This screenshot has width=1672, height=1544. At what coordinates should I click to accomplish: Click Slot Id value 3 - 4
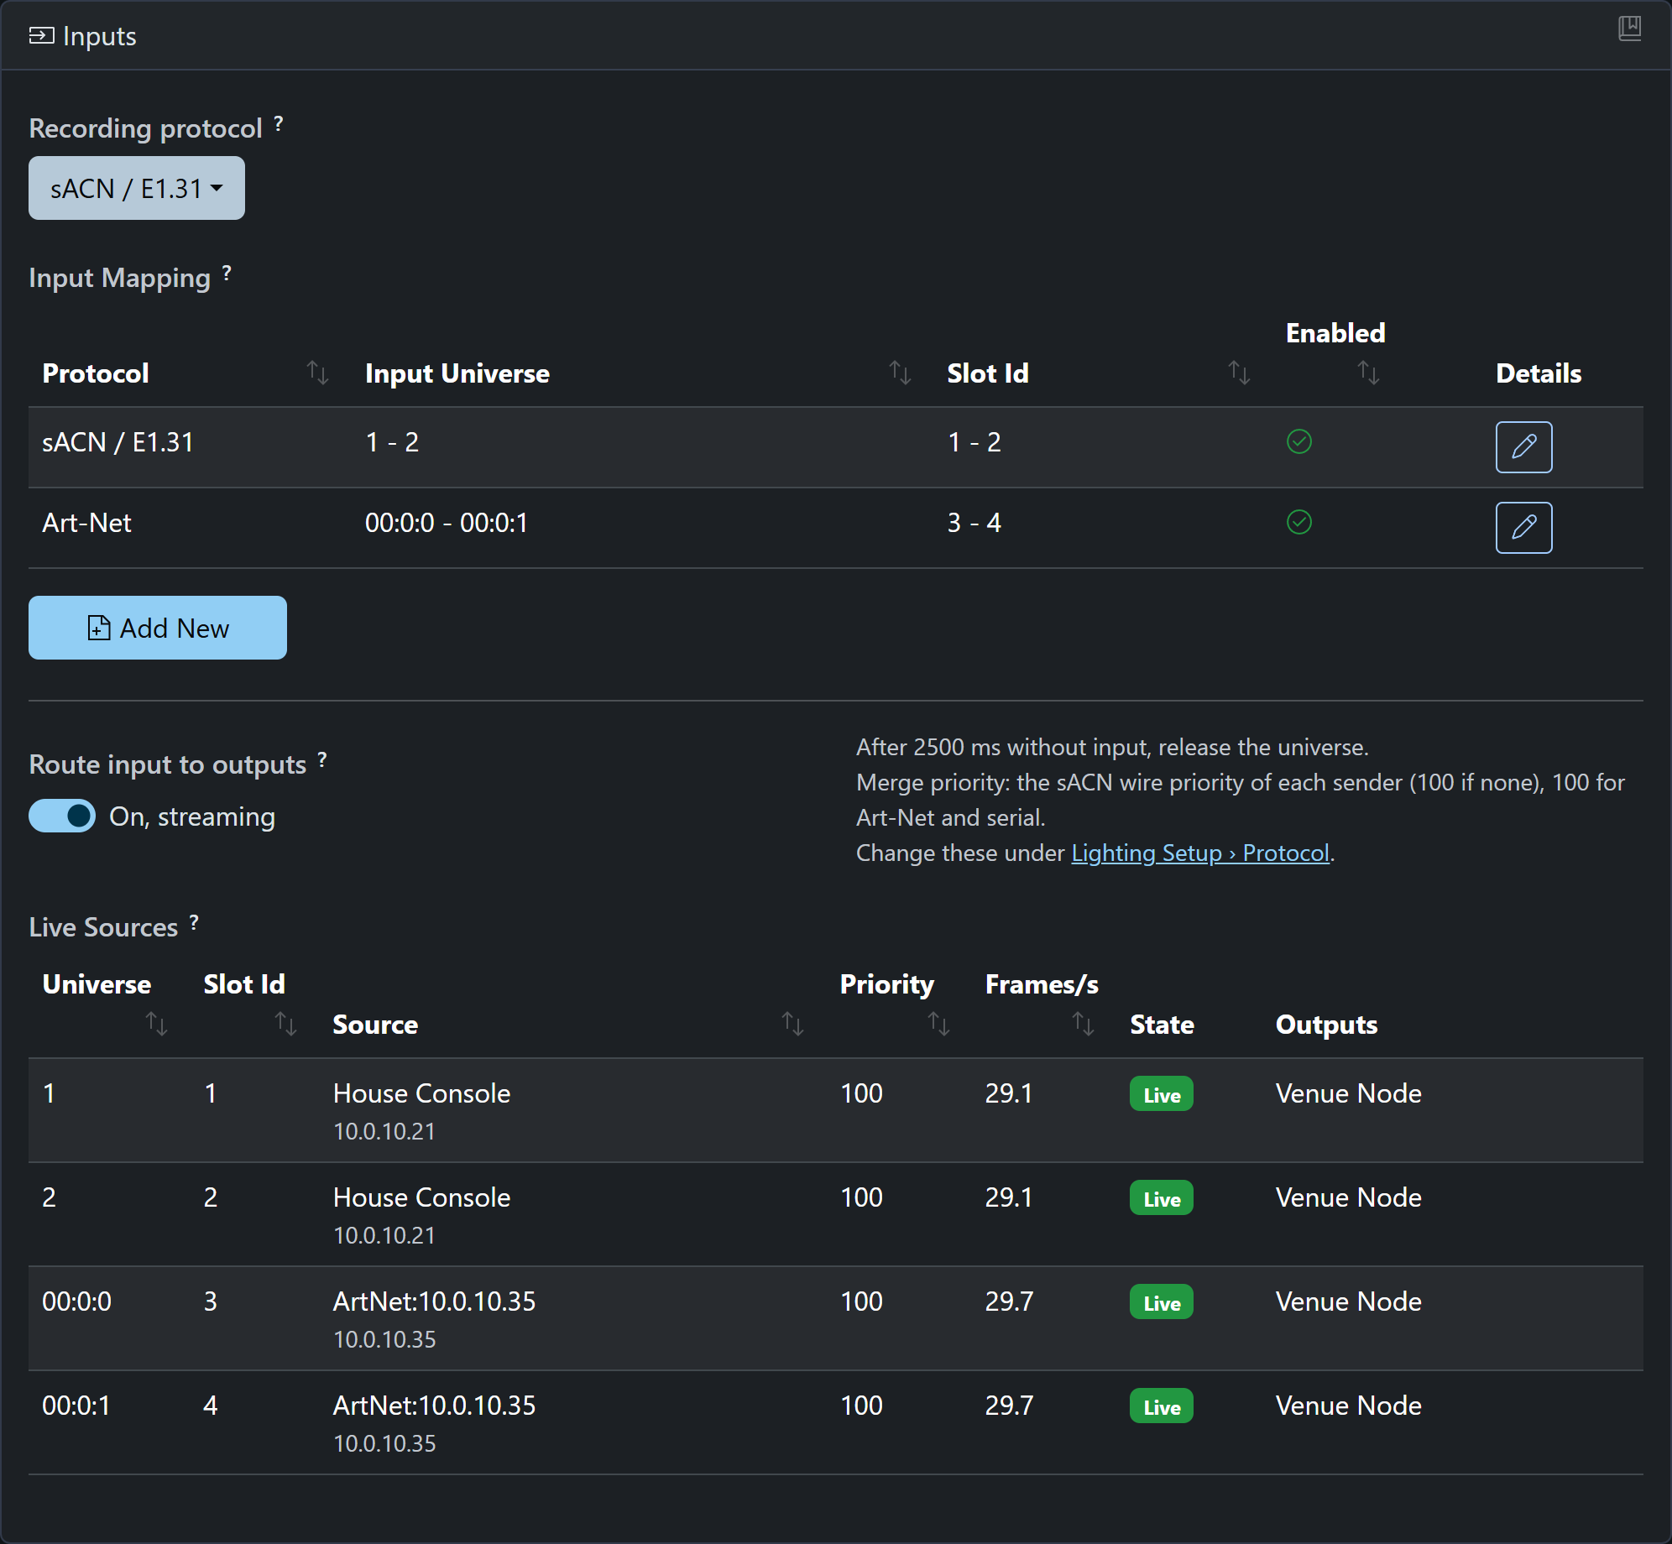(974, 523)
